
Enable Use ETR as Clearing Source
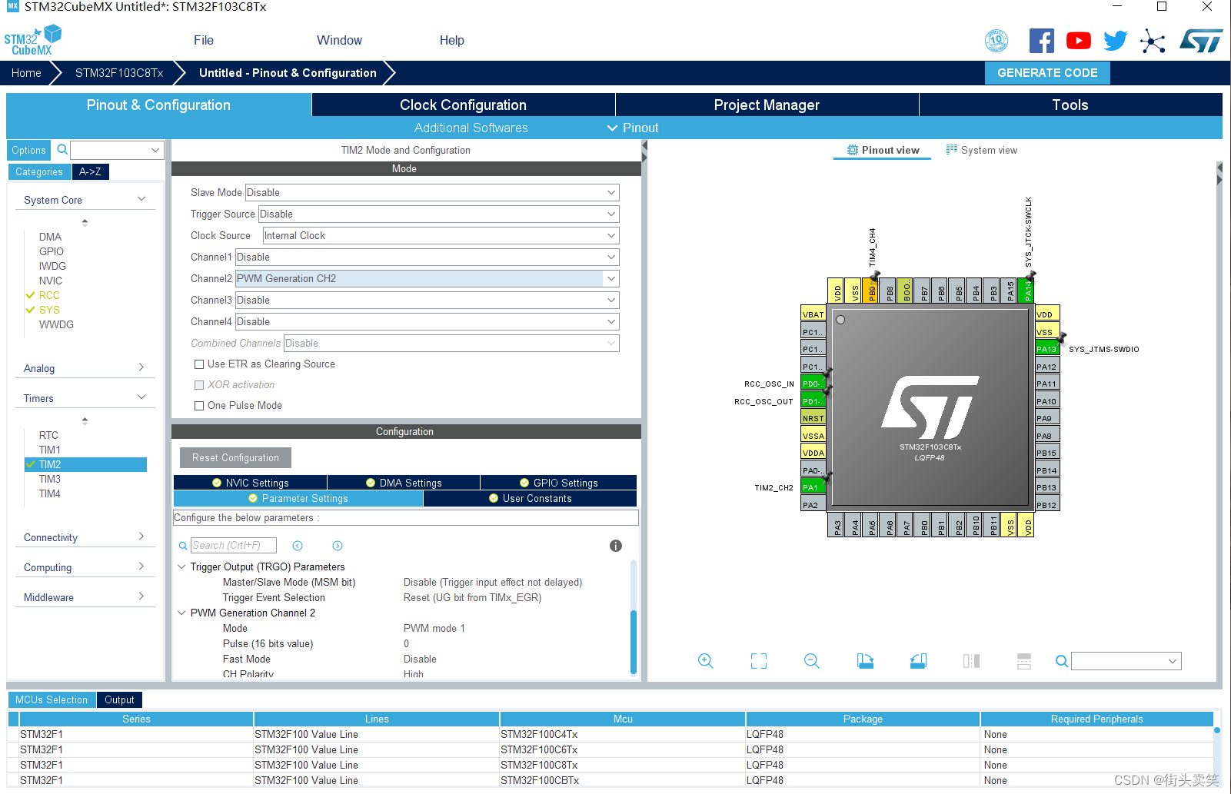pos(199,364)
